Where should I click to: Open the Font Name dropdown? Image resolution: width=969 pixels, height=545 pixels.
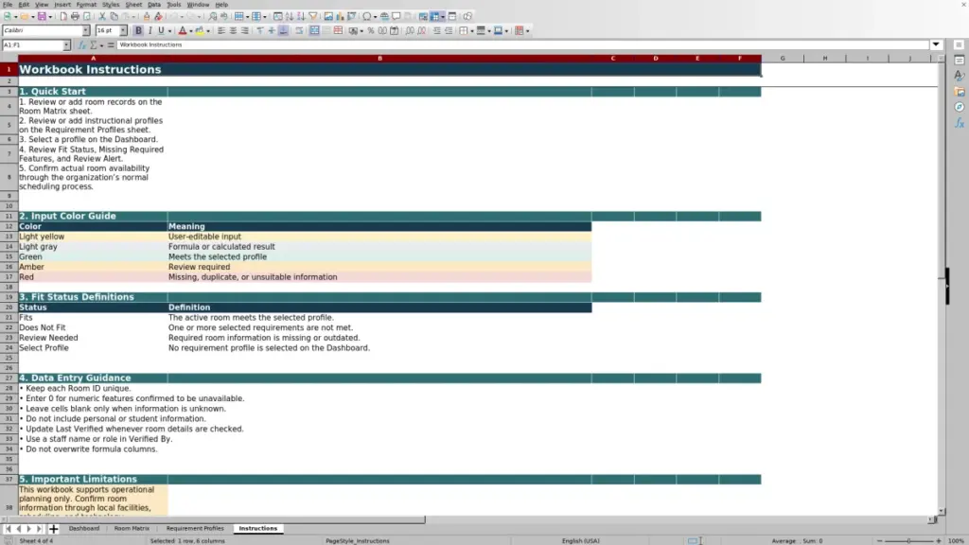point(86,30)
